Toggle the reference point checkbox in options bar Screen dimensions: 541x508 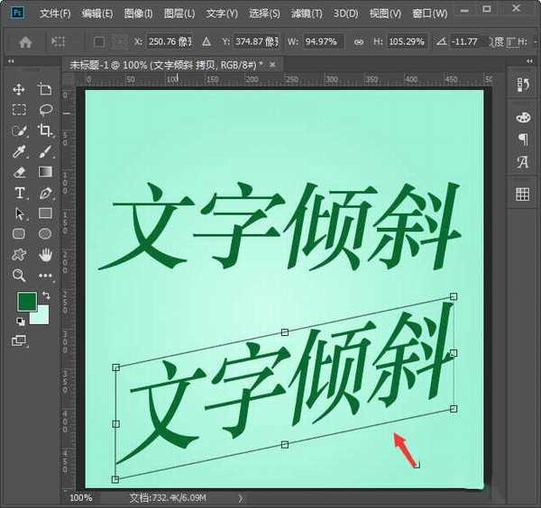click(x=99, y=41)
